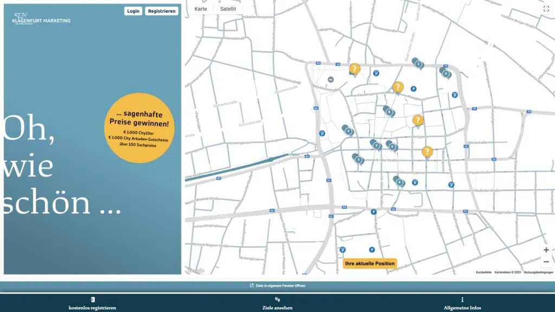The image size is (555, 312).
Task: Click the yellow sagenhafte Preise gewinnen circle
Action: (x=140, y=128)
